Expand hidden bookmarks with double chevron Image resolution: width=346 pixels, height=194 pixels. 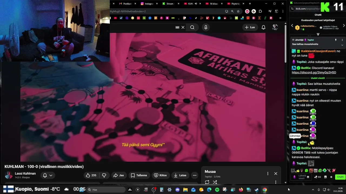click(x=280, y=18)
